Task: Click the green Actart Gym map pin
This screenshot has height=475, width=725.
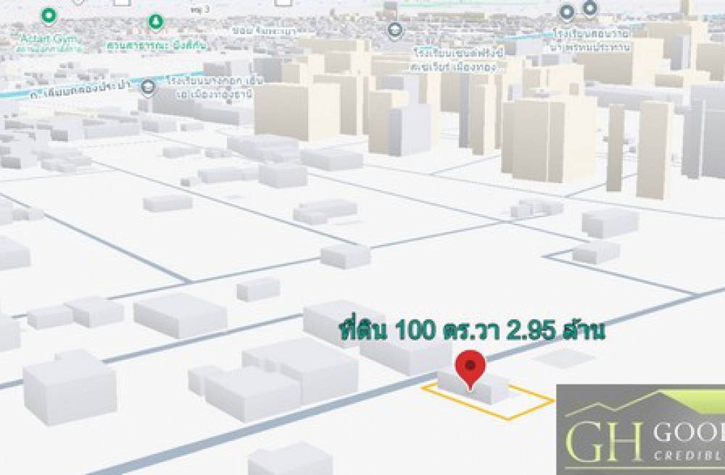Action: point(49,14)
